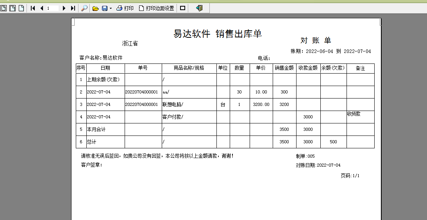Click the page number input field

[x=52, y=8]
